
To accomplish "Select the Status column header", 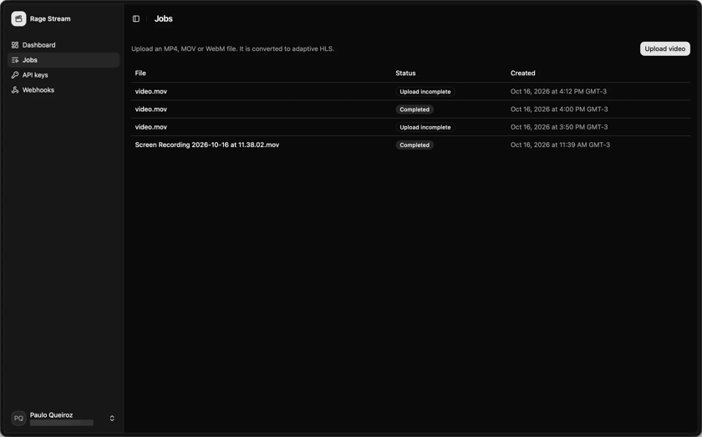I will (405, 73).
